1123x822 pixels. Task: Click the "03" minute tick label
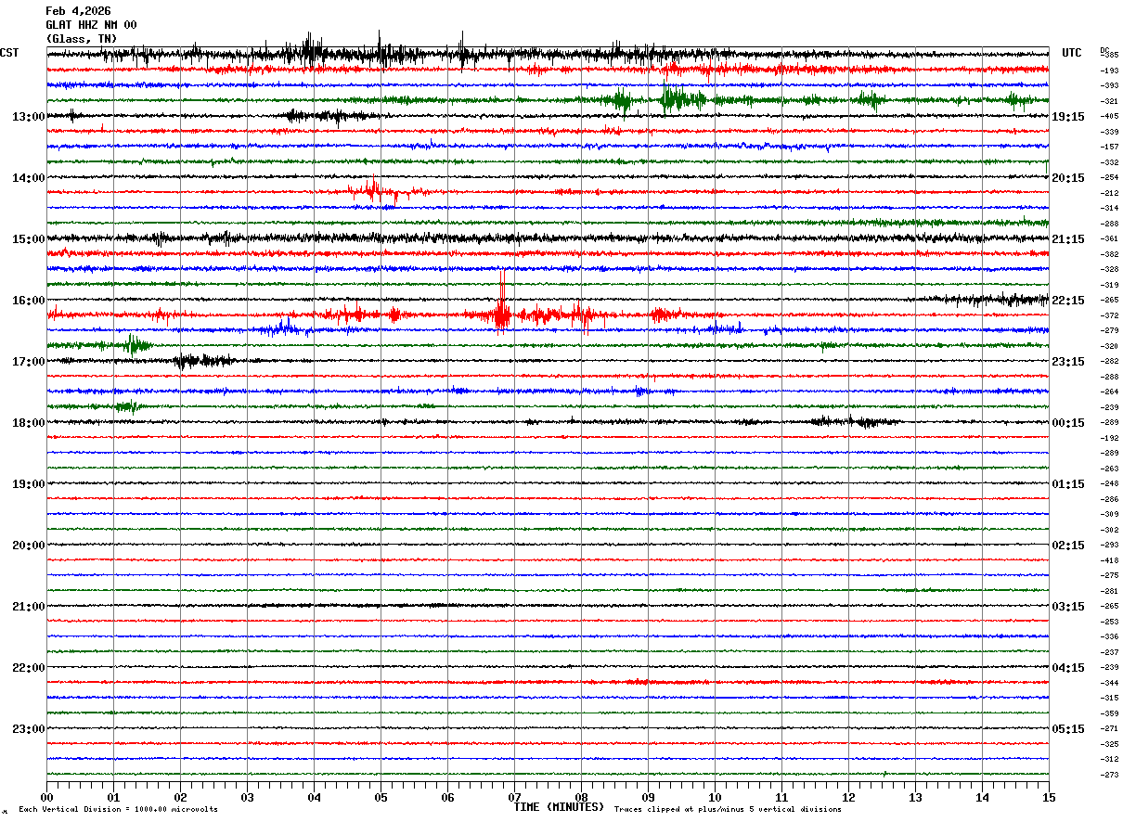248,797
